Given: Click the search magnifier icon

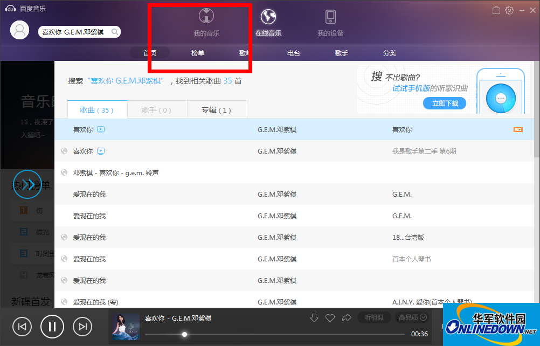Looking at the screenshot, I should (114, 32).
